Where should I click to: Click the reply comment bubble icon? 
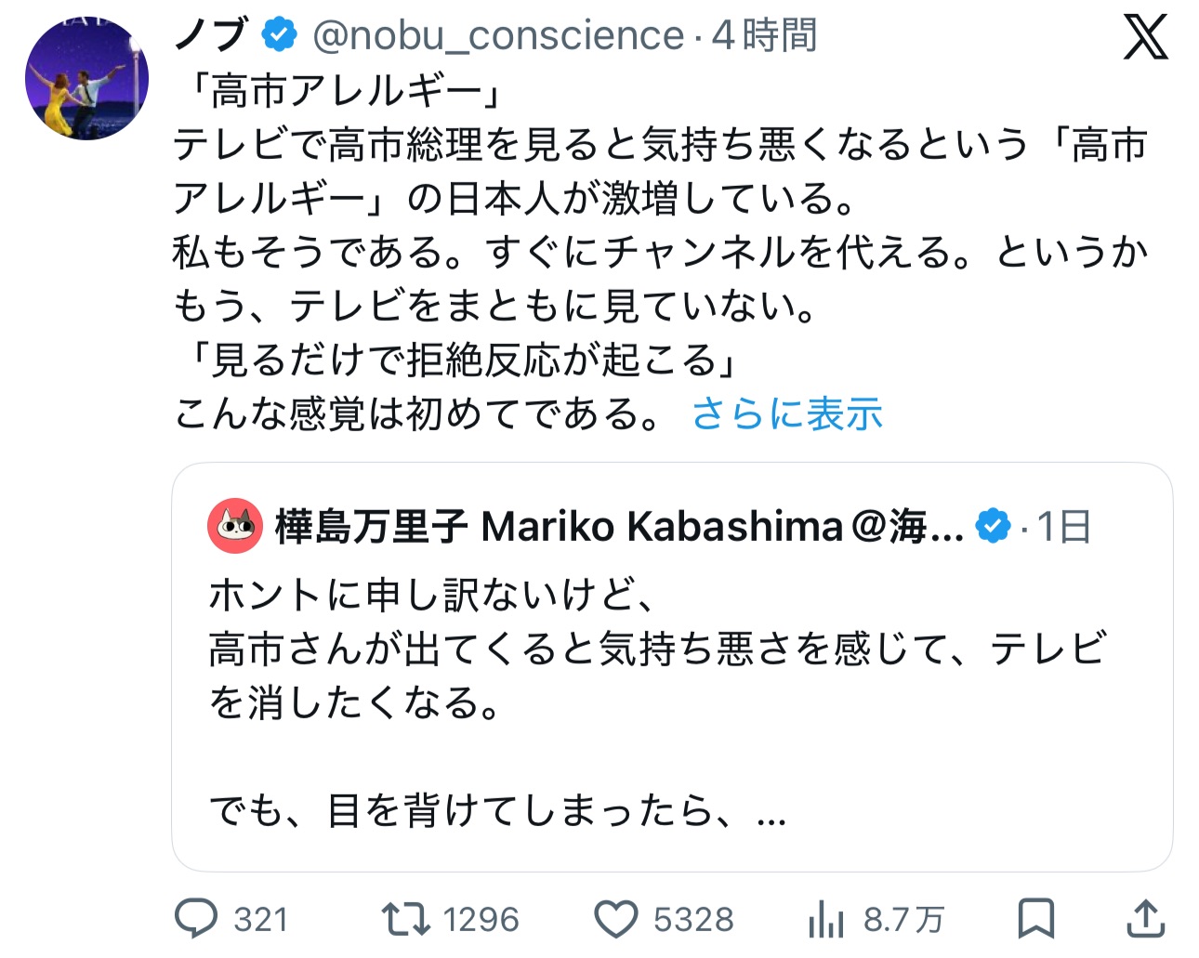click(x=196, y=919)
